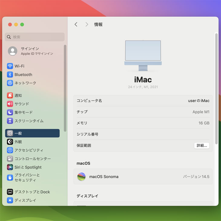Image resolution: width=221 pixels, height=221 pixels.
Task: Open サウンド speaker icon
Action: [10, 104]
